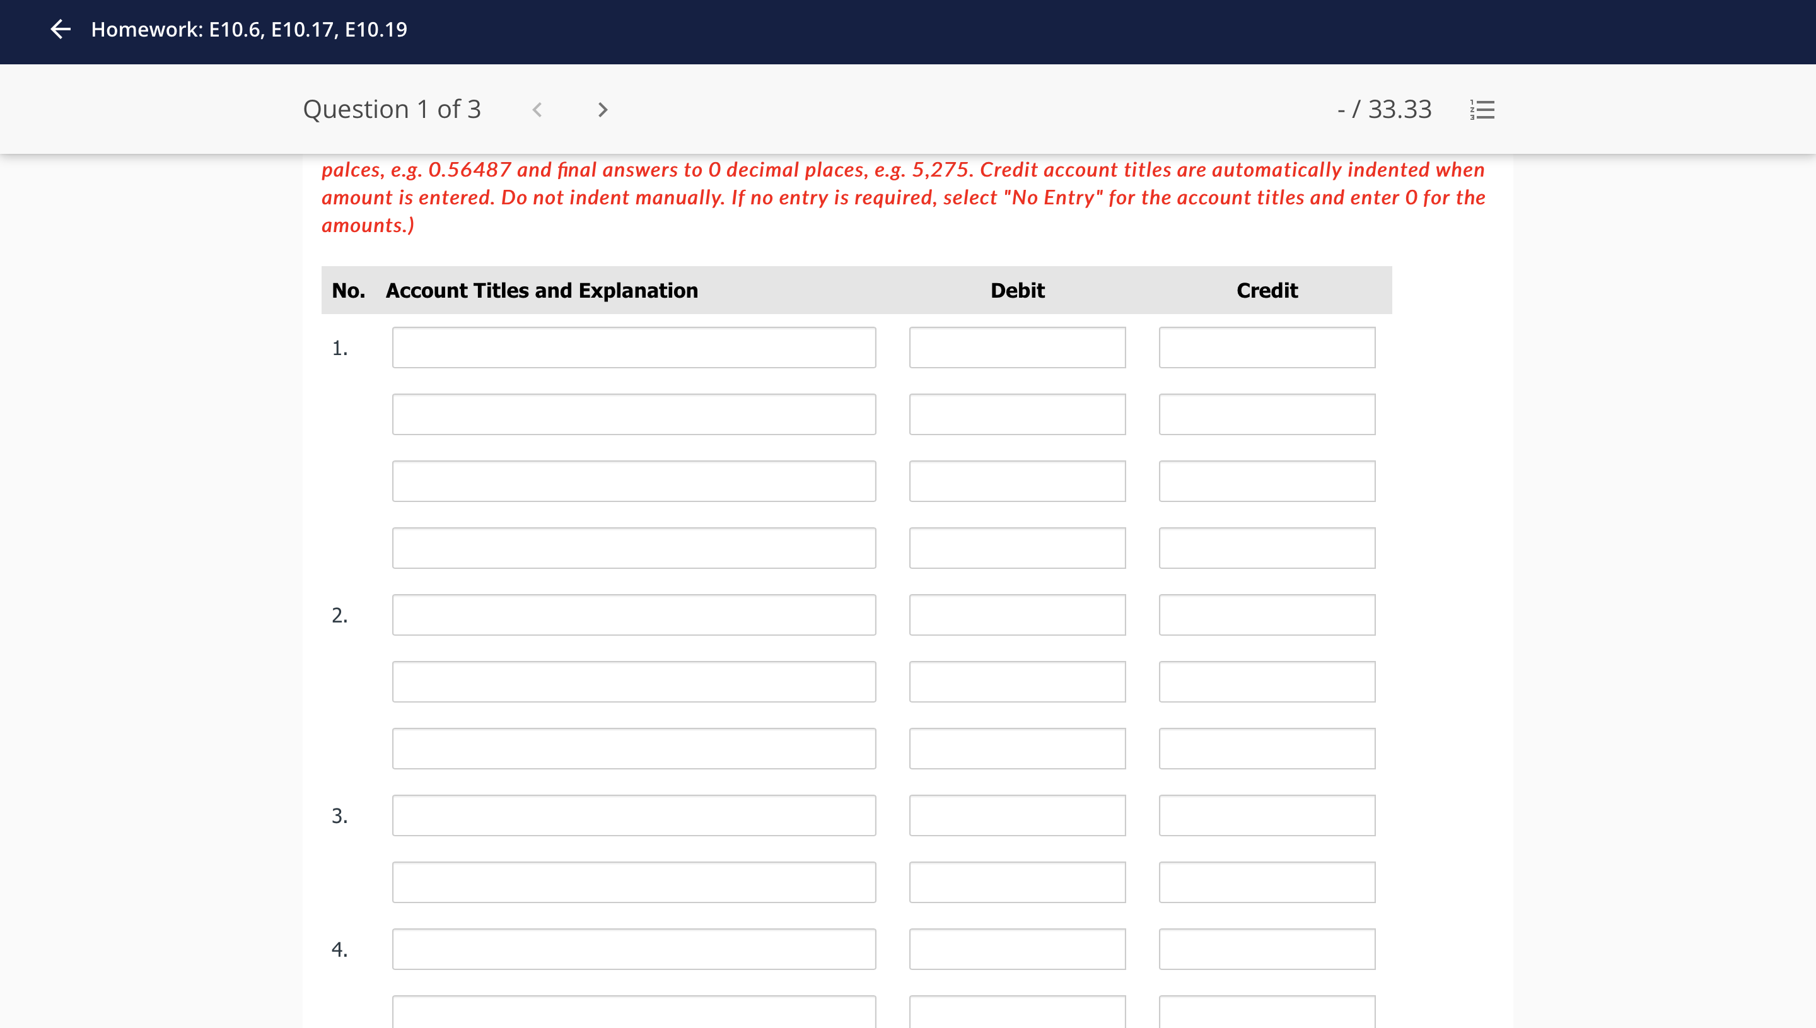Click the Debit input in entry 2
This screenshot has width=1816, height=1028.
(x=1017, y=615)
